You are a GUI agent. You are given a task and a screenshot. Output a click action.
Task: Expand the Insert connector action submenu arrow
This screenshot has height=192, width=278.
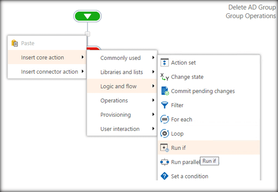82,72
